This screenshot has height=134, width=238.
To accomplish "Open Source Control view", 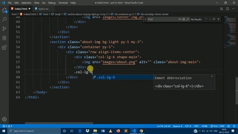I will coord(4,29).
